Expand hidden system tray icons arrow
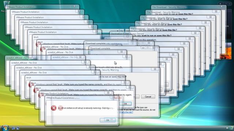This screenshot has height=131, width=234. [x=227, y=128]
